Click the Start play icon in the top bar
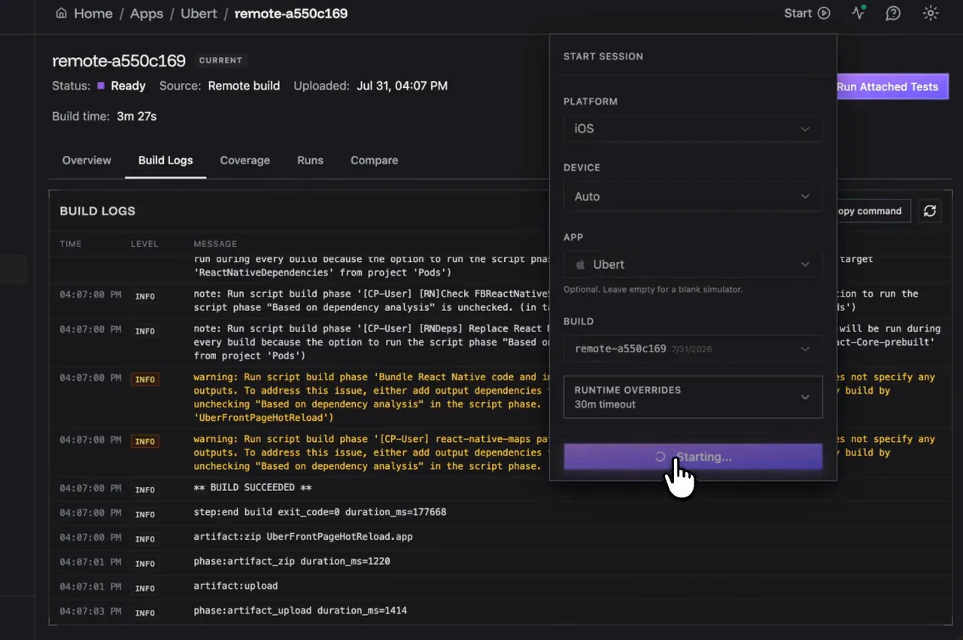Image resolution: width=963 pixels, height=640 pixels. point(824,13)
